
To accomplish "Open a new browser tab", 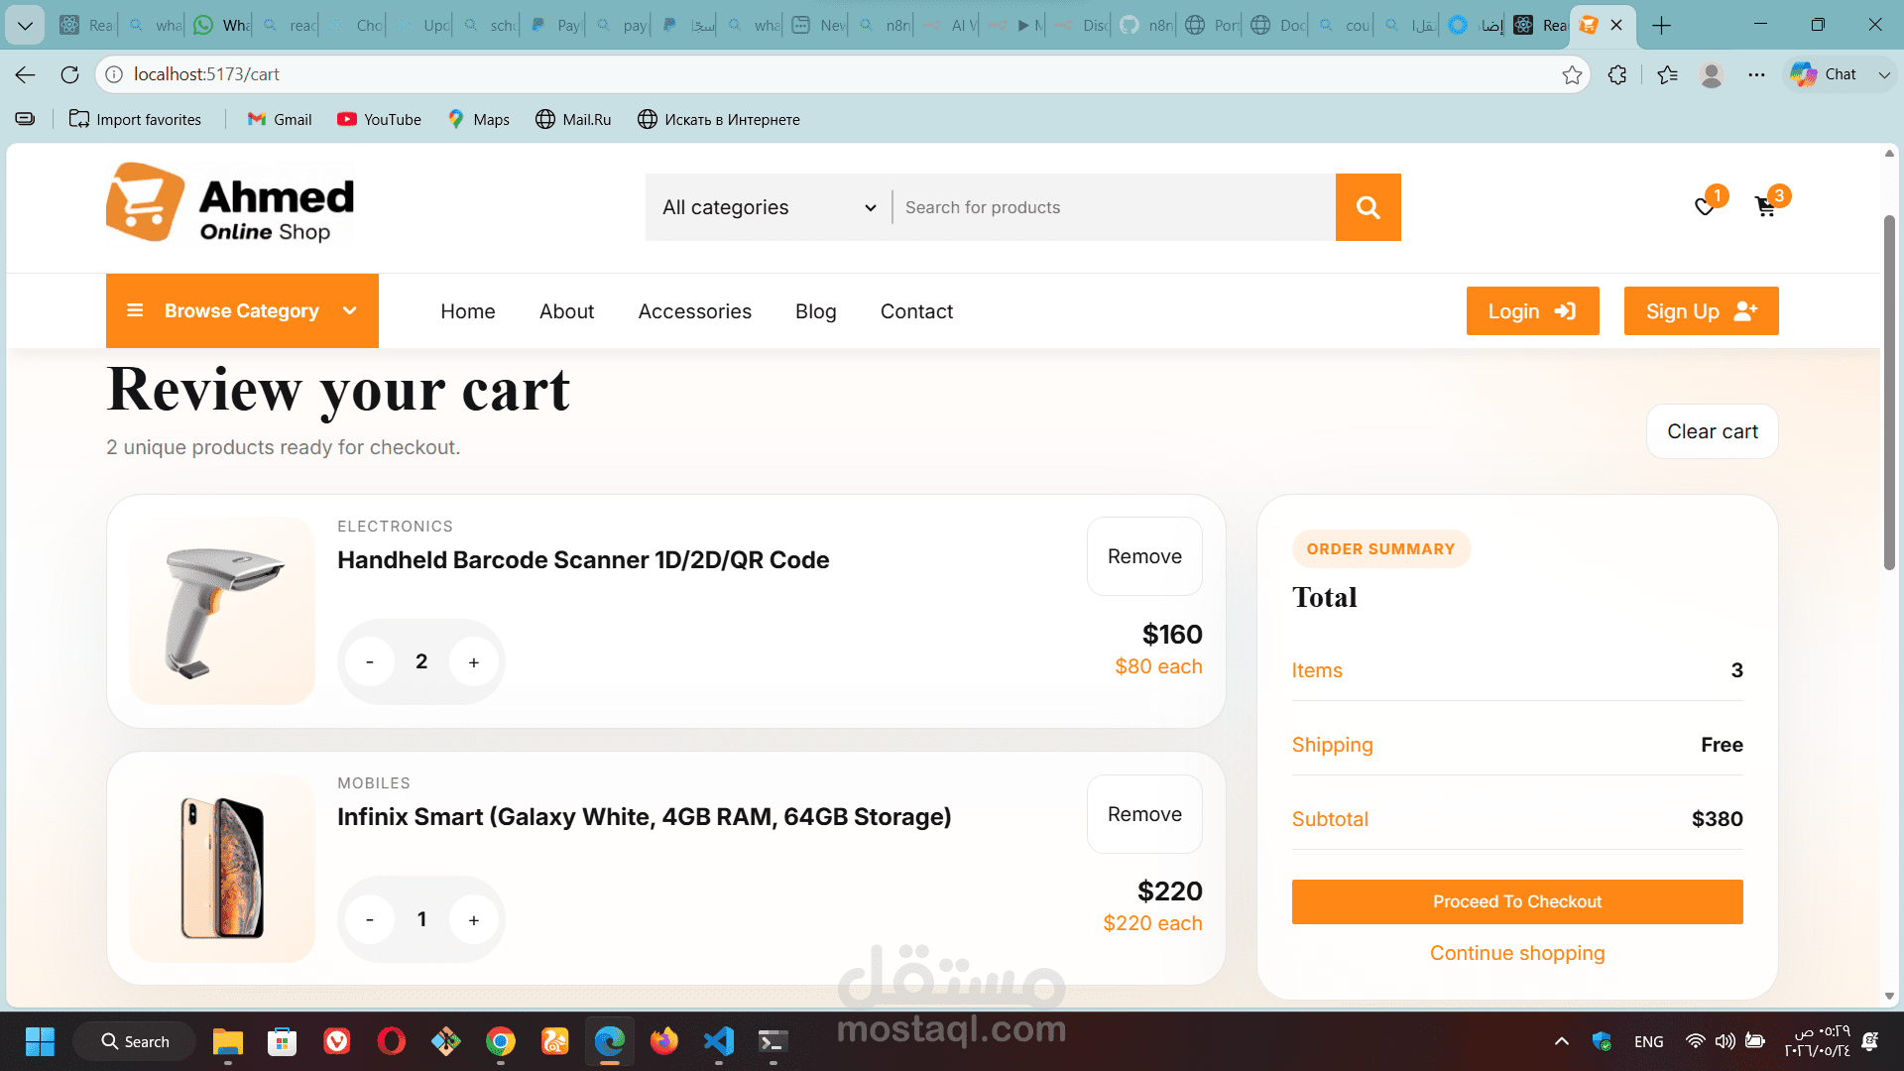I will click(1662, 25).
